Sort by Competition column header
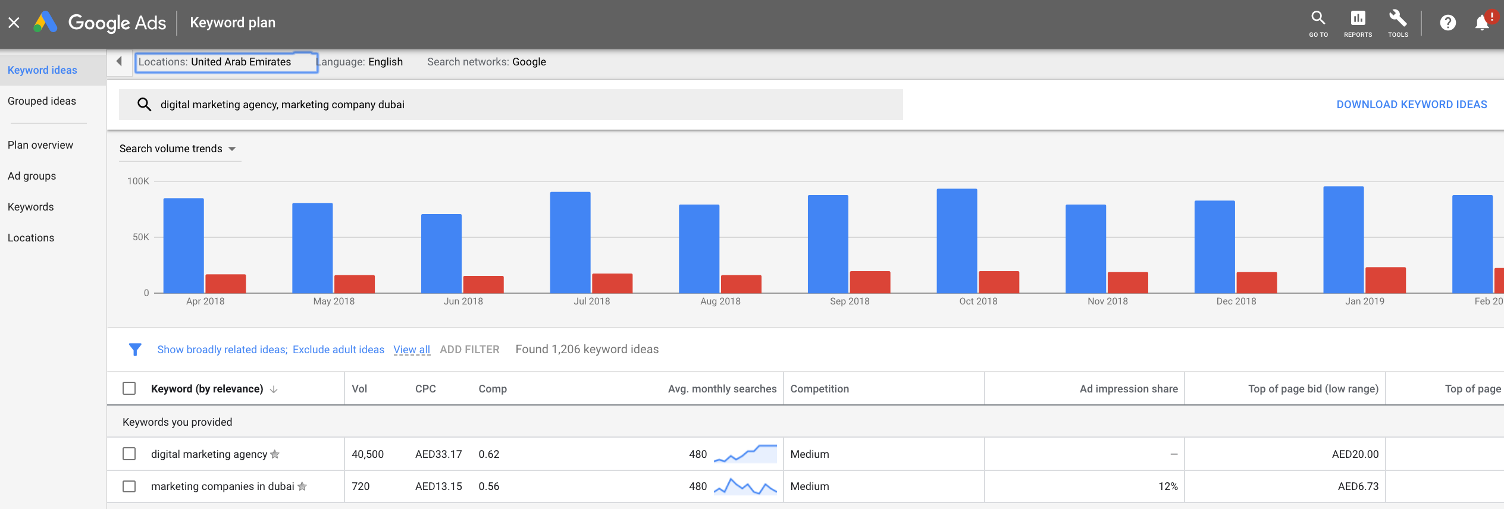The width and height of the screenshot is (1504, 509). pyautogui.click(x=820, y=389)
